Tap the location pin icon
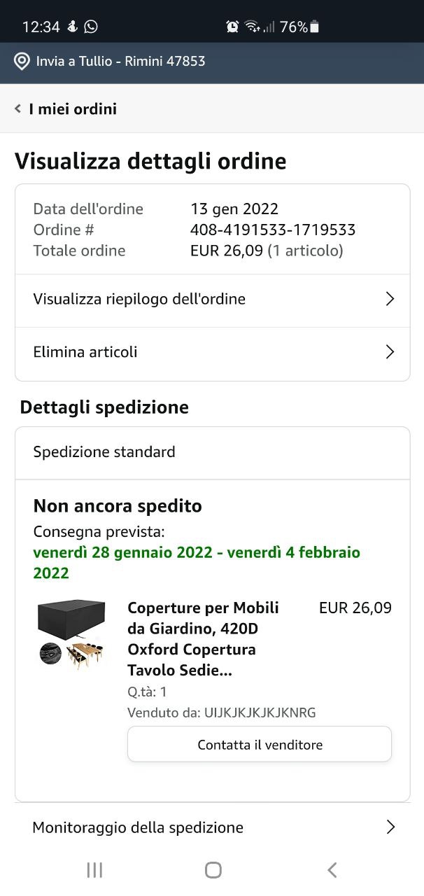This screenshot has height=896, width=424. pos(22,61)
